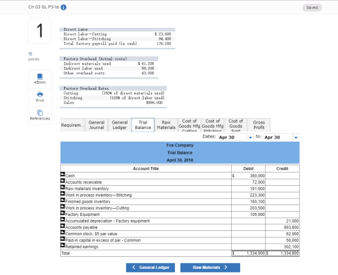Open the Cost of Goods Sold tab

tap(235, 125)
